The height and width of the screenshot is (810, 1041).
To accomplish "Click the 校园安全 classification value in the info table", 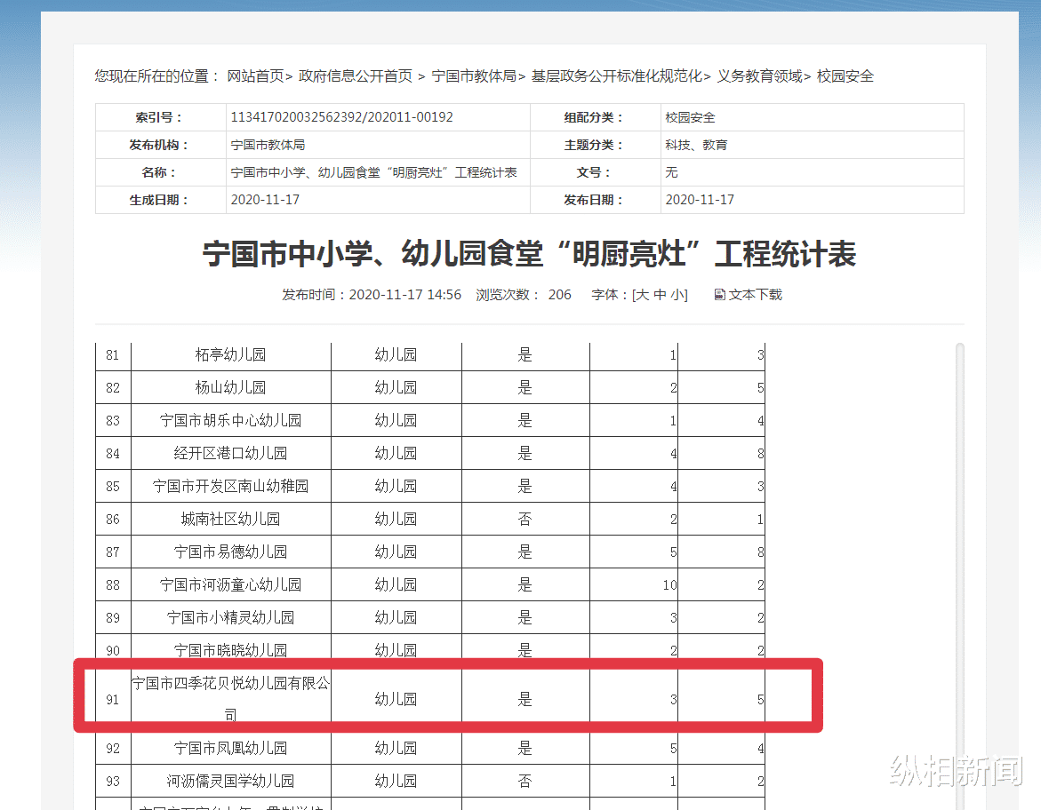I will [691, 116].
